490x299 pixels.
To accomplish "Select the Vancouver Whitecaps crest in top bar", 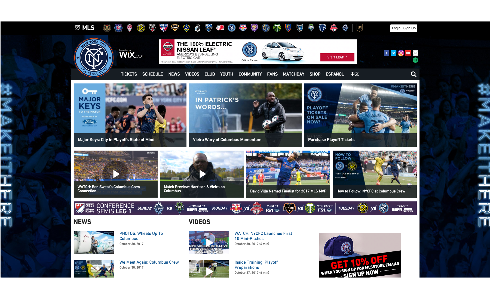I will click(345, 28).
